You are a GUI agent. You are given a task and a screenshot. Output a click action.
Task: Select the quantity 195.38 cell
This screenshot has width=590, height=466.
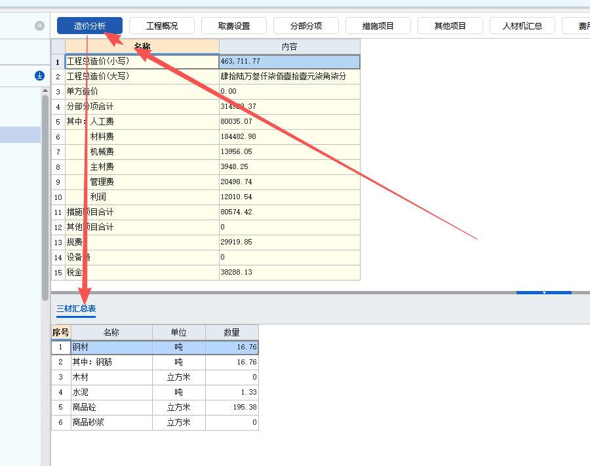[x=232, y=407]
